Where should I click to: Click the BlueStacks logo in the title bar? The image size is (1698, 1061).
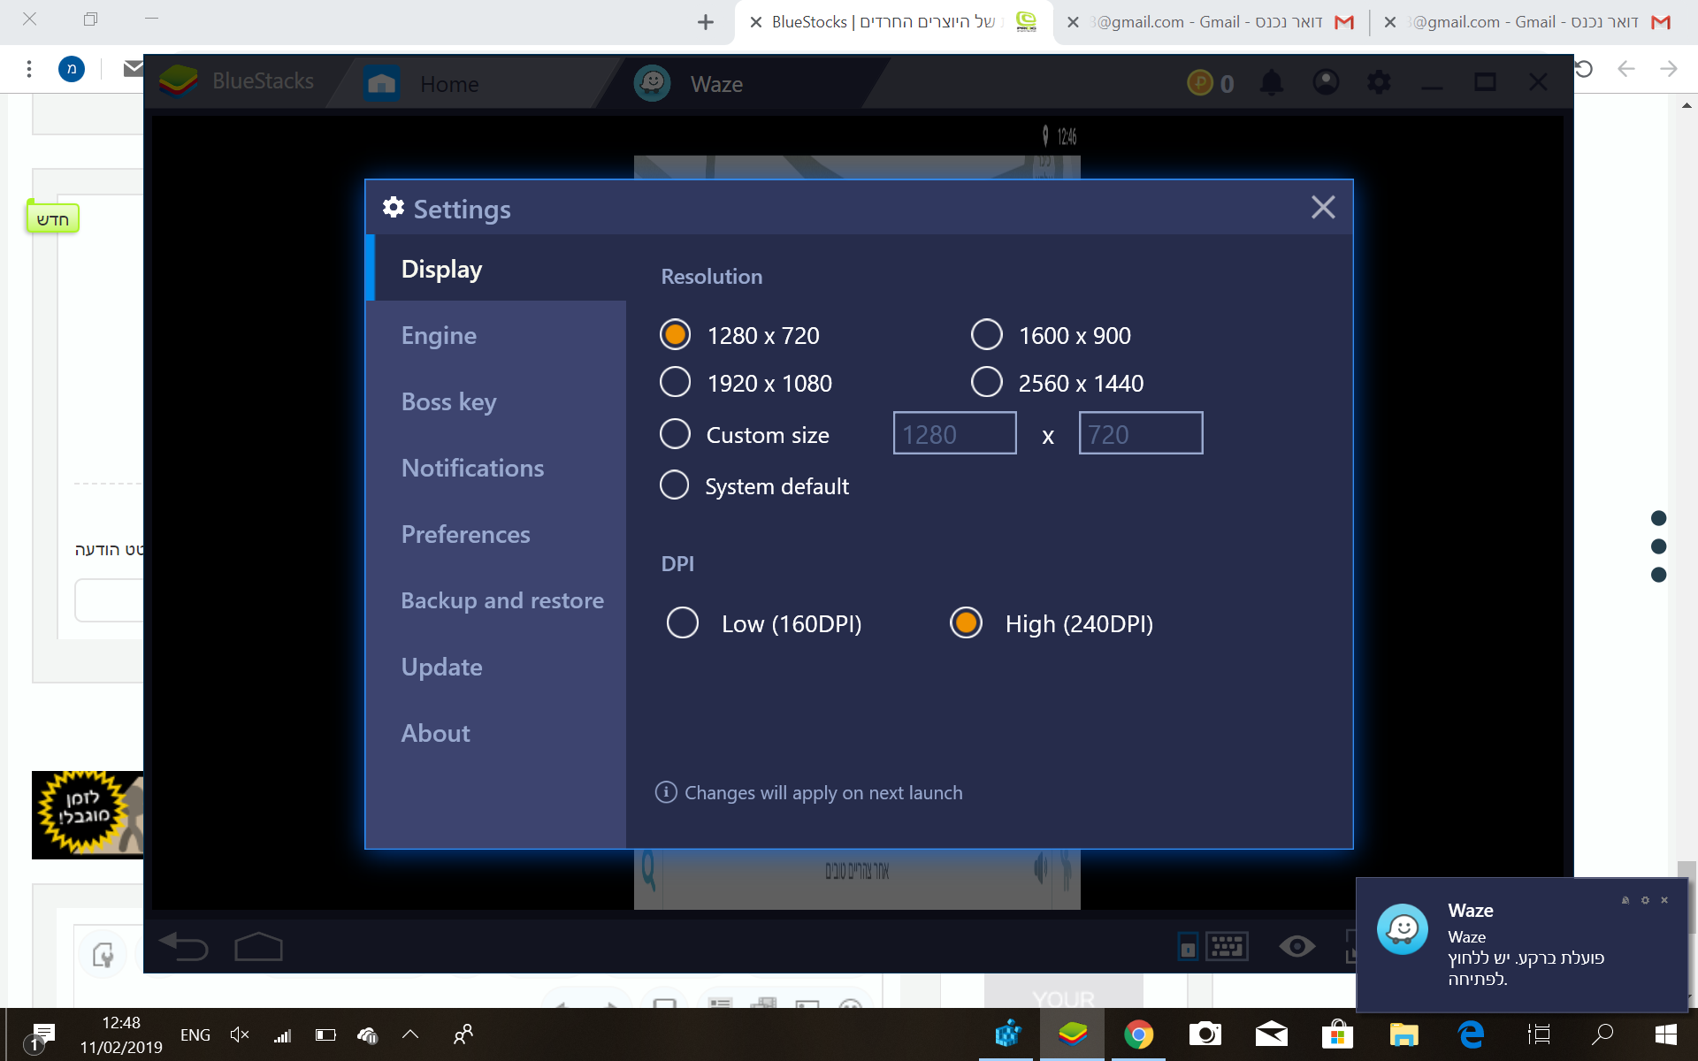coord(178,81)
